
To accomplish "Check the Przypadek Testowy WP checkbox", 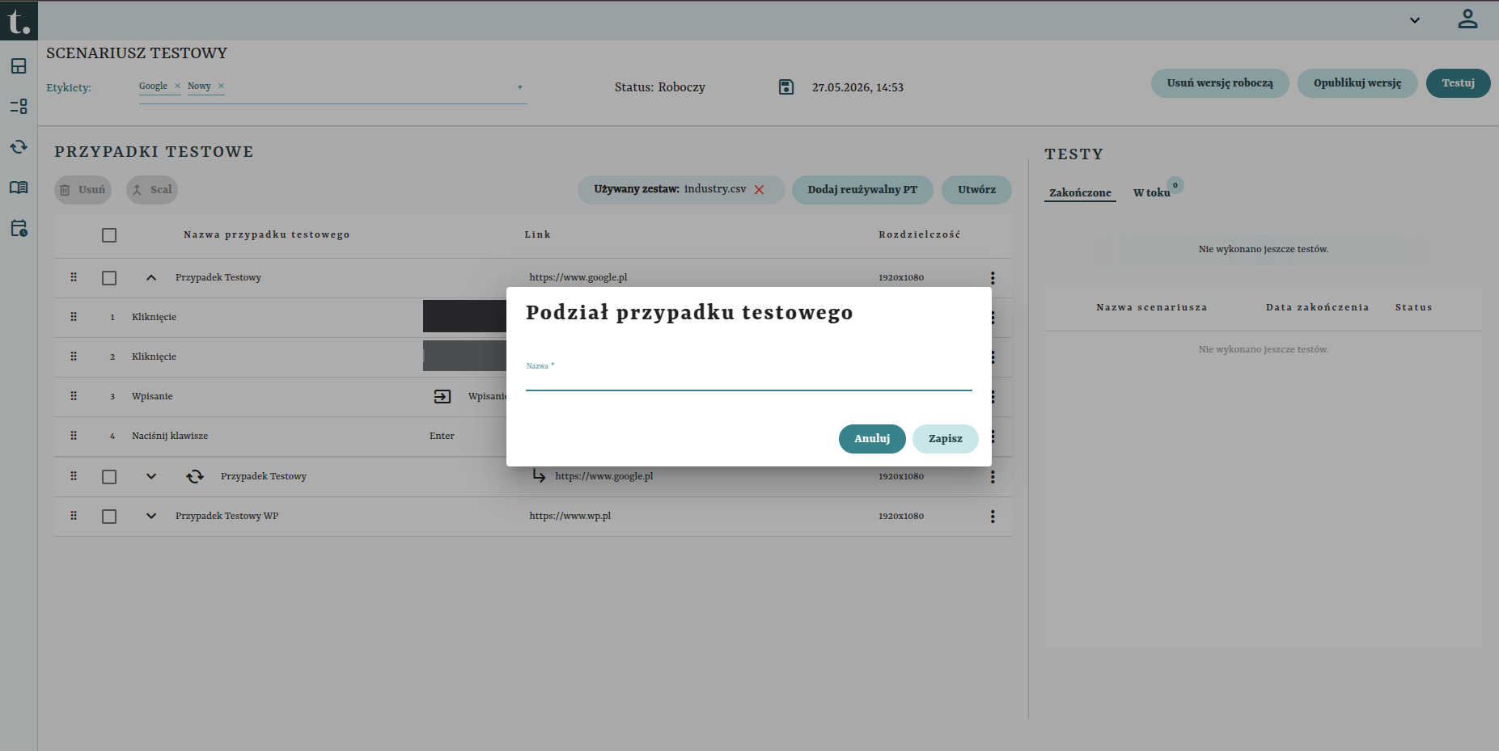I will (109, 517).
